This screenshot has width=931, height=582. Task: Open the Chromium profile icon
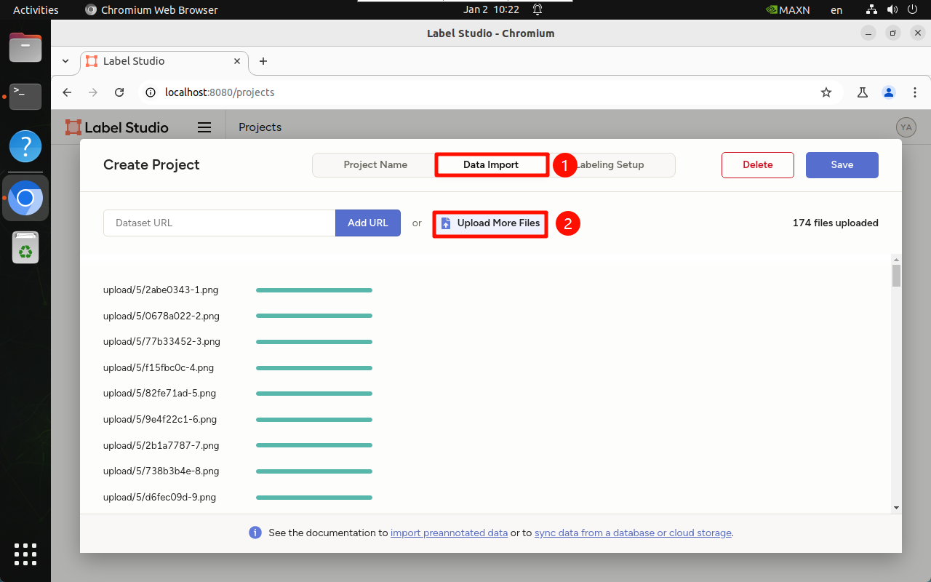(889, 92)
